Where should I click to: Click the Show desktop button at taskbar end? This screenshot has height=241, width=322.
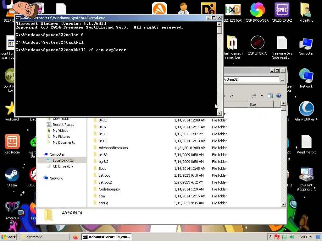(x=319, y=237)
